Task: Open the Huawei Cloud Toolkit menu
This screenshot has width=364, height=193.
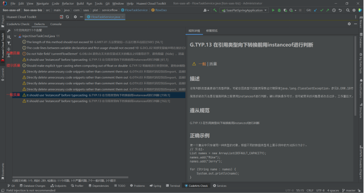Action: pyautogui.click(x=151, y=4)
